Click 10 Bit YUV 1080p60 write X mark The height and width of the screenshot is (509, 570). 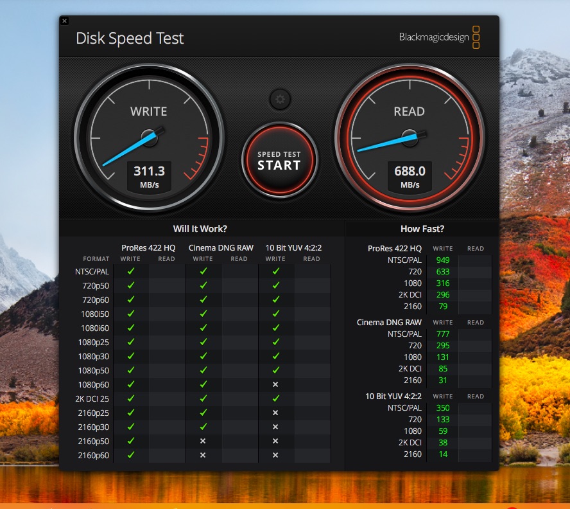coord(275,384)
